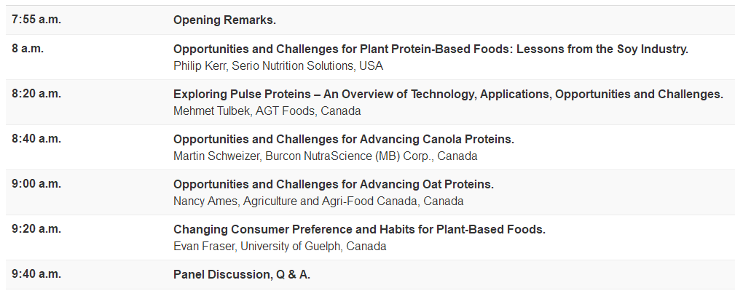Select speaker Martin Schweizer, Burcon NutraScience
Screen dimensions: 735x296
325,156
